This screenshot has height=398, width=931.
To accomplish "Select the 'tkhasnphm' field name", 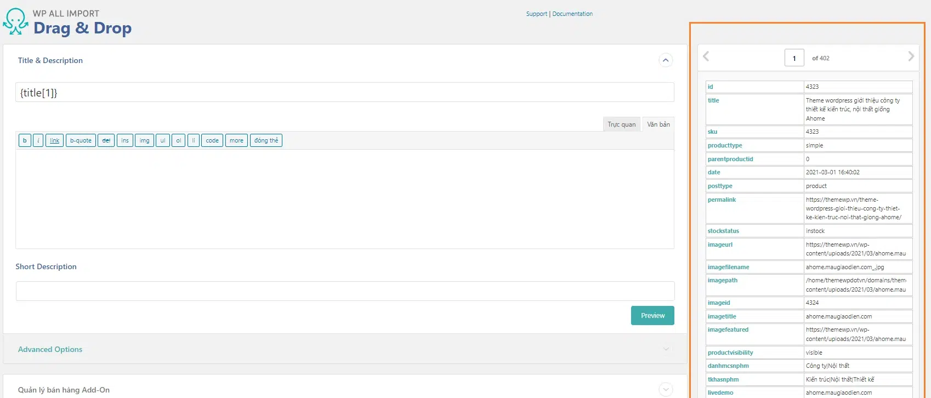I will pyautogui.click(x=723, y=379).
